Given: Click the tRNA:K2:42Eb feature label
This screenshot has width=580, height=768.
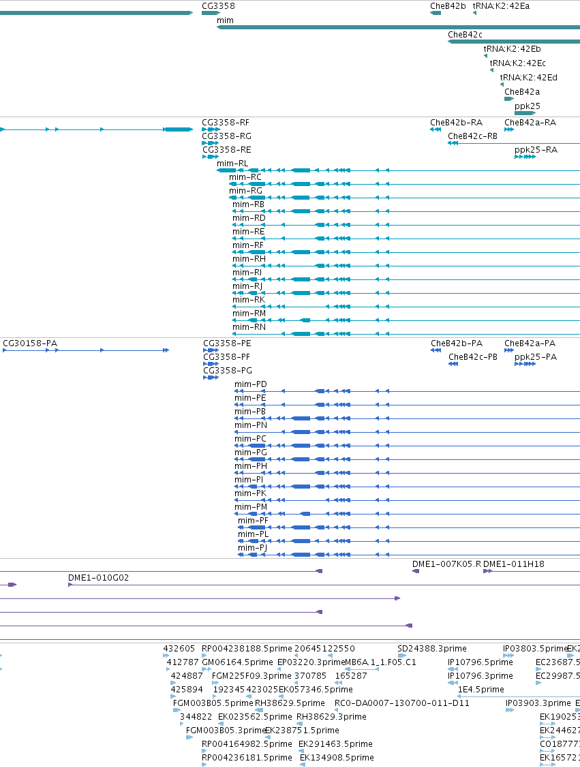Looking at the screenshot, I should [512, 48].
